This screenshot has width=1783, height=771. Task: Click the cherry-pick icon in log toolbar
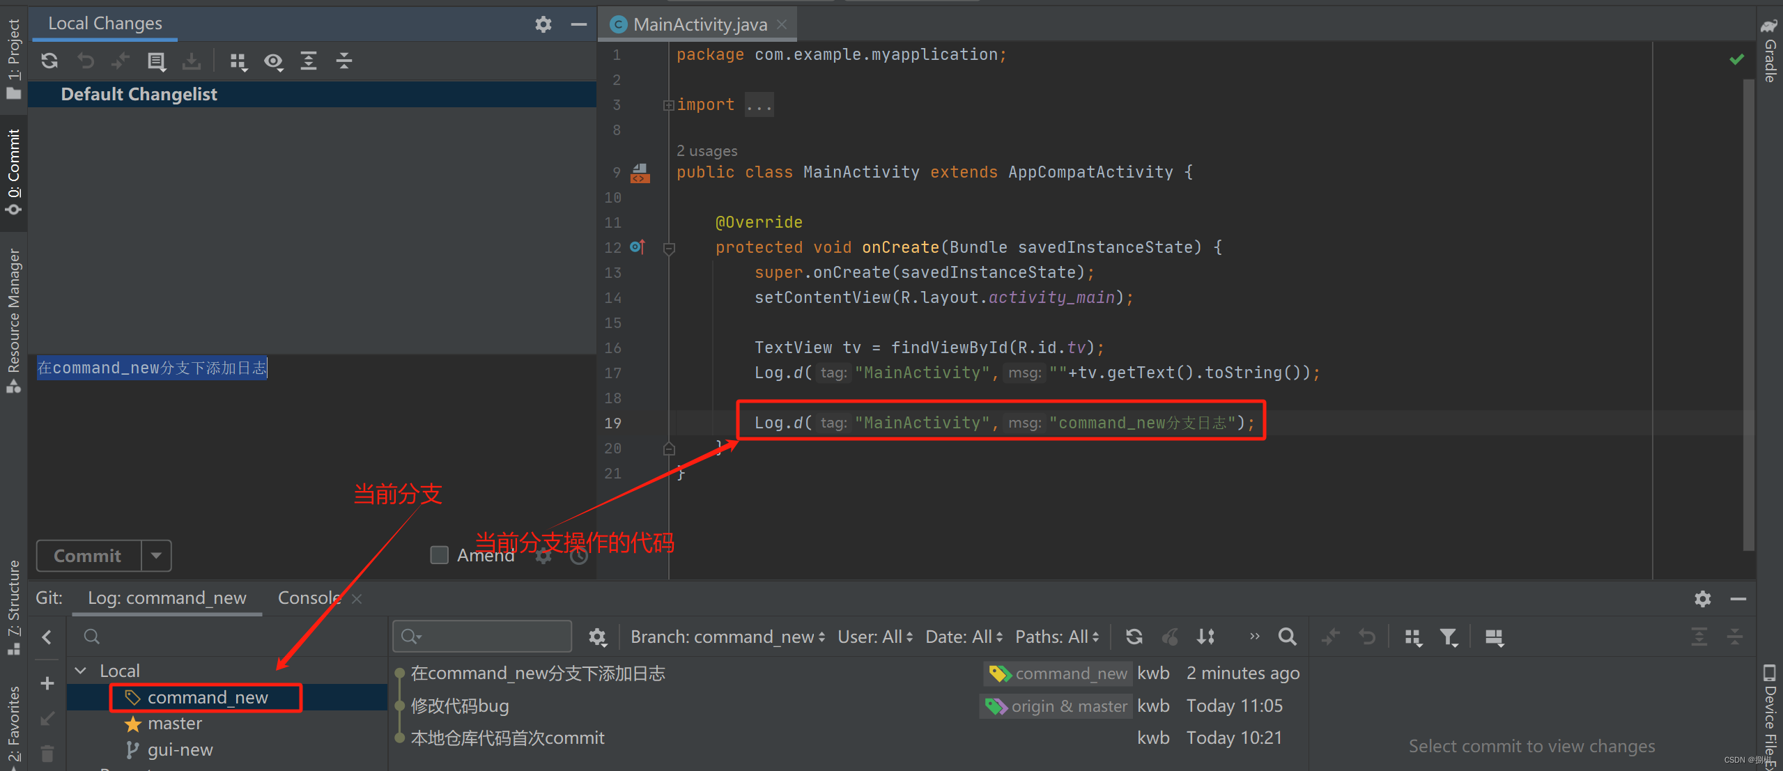point(1170,637)
